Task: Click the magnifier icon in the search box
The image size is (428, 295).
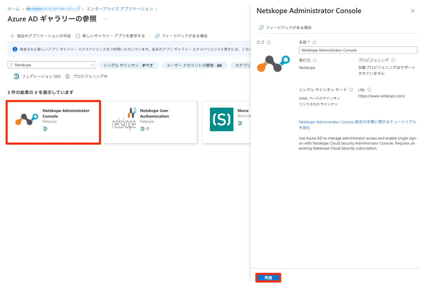Action: point(11,65)
